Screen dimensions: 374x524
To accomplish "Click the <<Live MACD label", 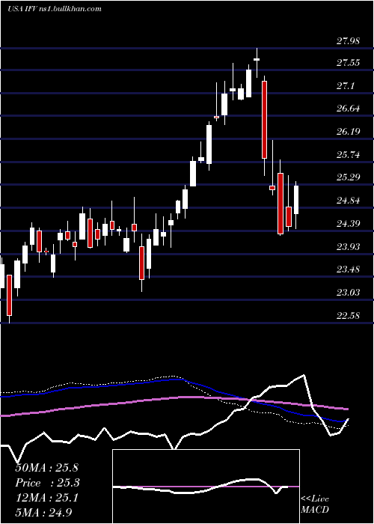I will coord(315,504).
